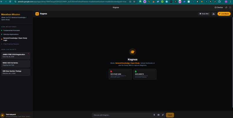Click the green storefront extension icon
The image size is (233, 118).
pos(140,2)
